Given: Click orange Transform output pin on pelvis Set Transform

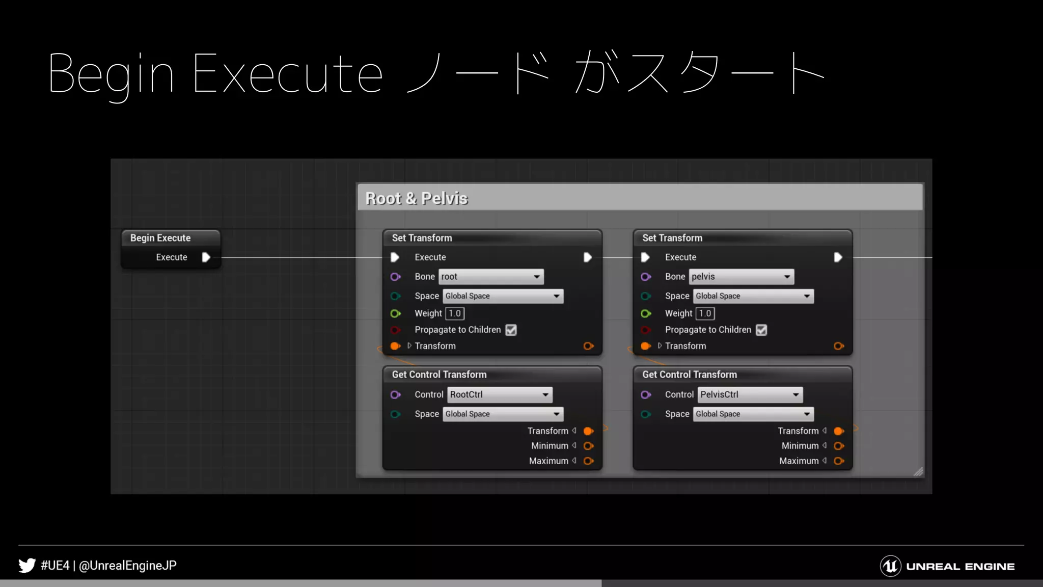Looking at the screenshot, I should point(839,346).
